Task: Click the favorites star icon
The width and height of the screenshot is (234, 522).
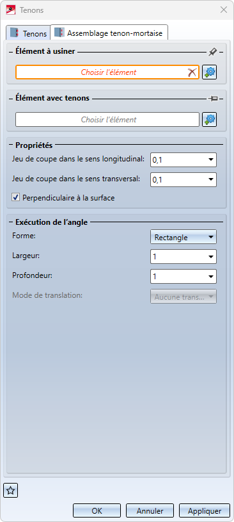Action: click(x=11, y=491)
